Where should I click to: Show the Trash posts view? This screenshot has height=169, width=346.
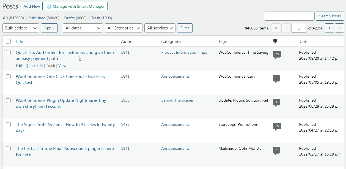coord(95,18)
